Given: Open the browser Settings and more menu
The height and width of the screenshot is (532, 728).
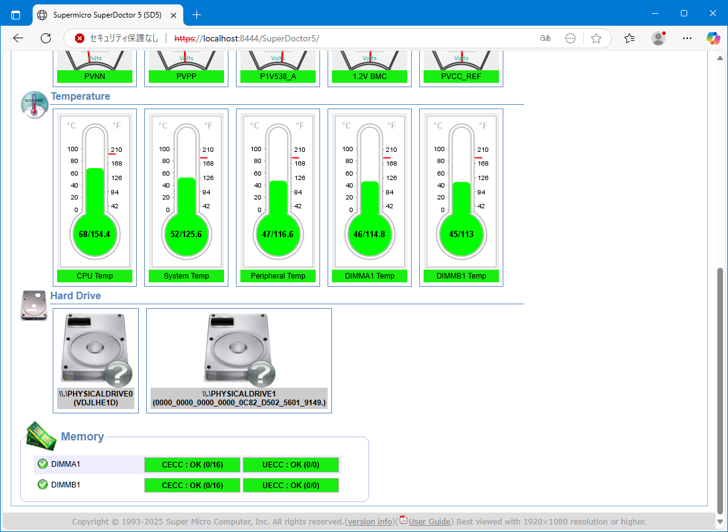Looking at the screenshot, I should pyautogui.click(x=687, y=38).
